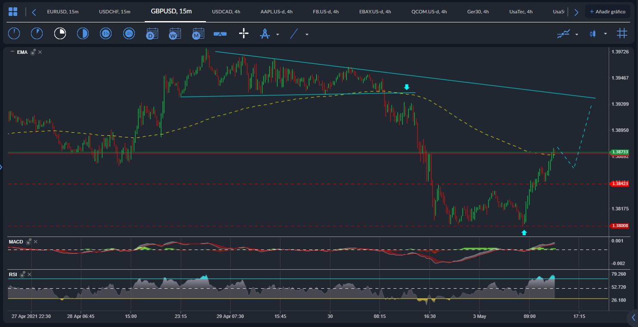This screenshot has height=327, width=638.
Task: Open the AAPL.US-d, 4h tab
Action: coord(277,12)
